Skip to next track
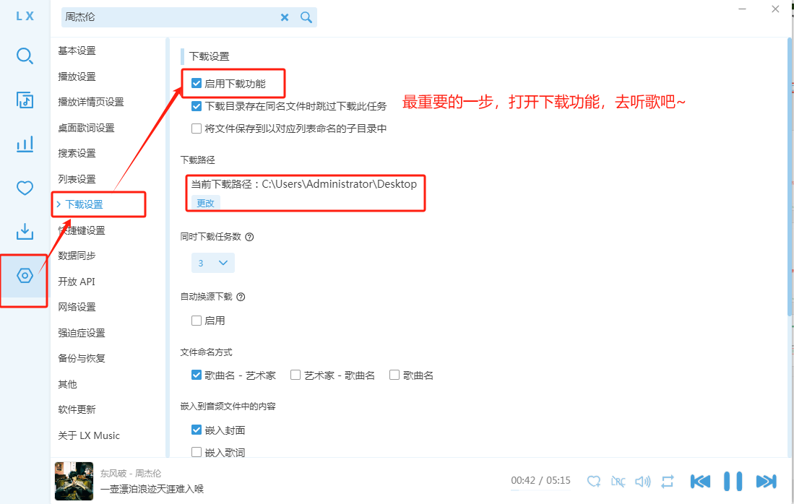Viewport: 794px width, 504px height. click(x=766, y=481)
